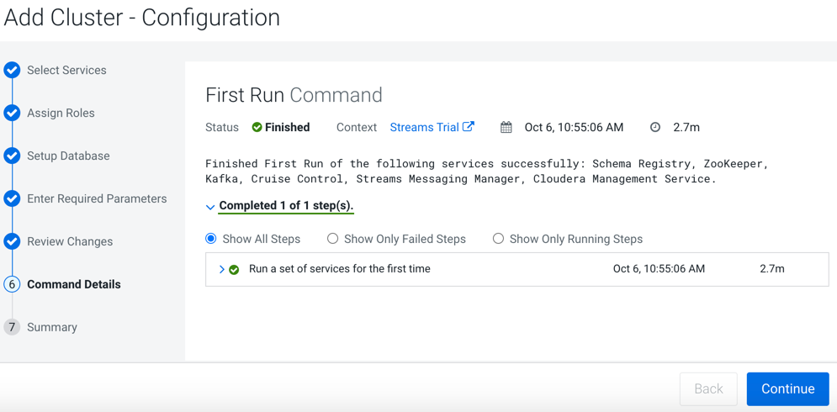Click the Back button
Viewport: 837px width, 412px height.
coord(708,388)
